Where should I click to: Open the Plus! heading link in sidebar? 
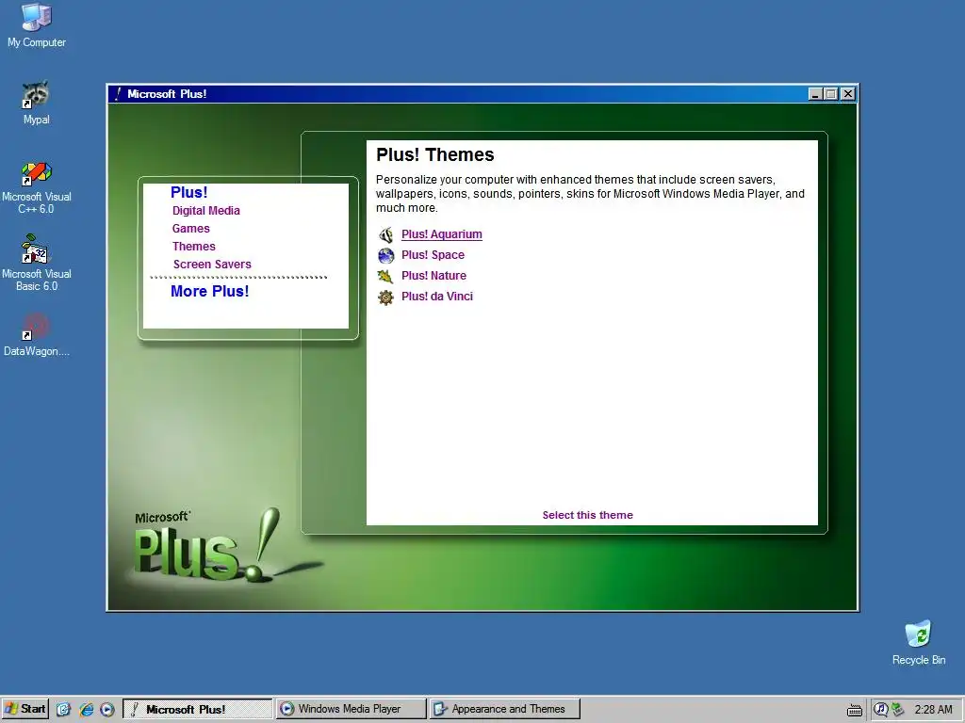coord(188,192)
